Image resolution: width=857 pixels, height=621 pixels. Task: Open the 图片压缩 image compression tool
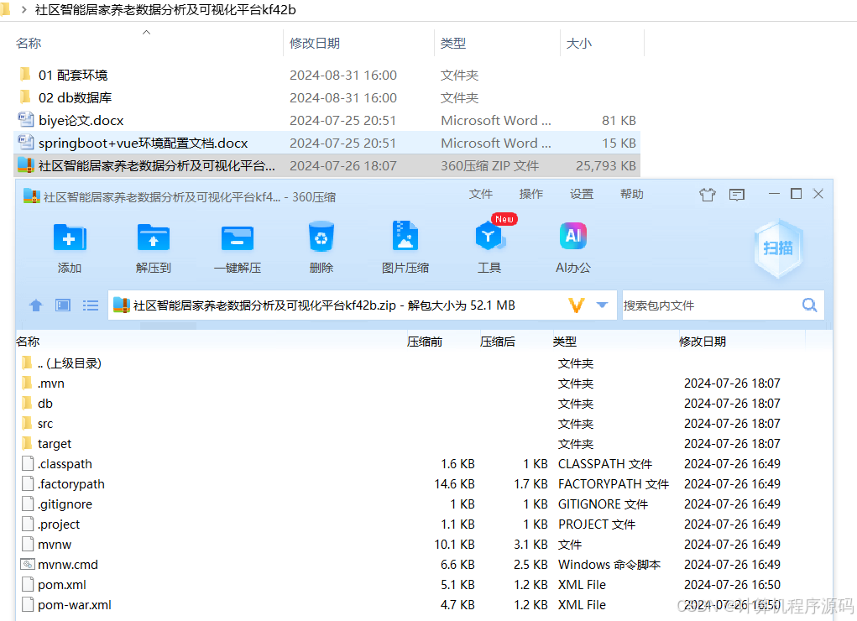coord(405,237)
